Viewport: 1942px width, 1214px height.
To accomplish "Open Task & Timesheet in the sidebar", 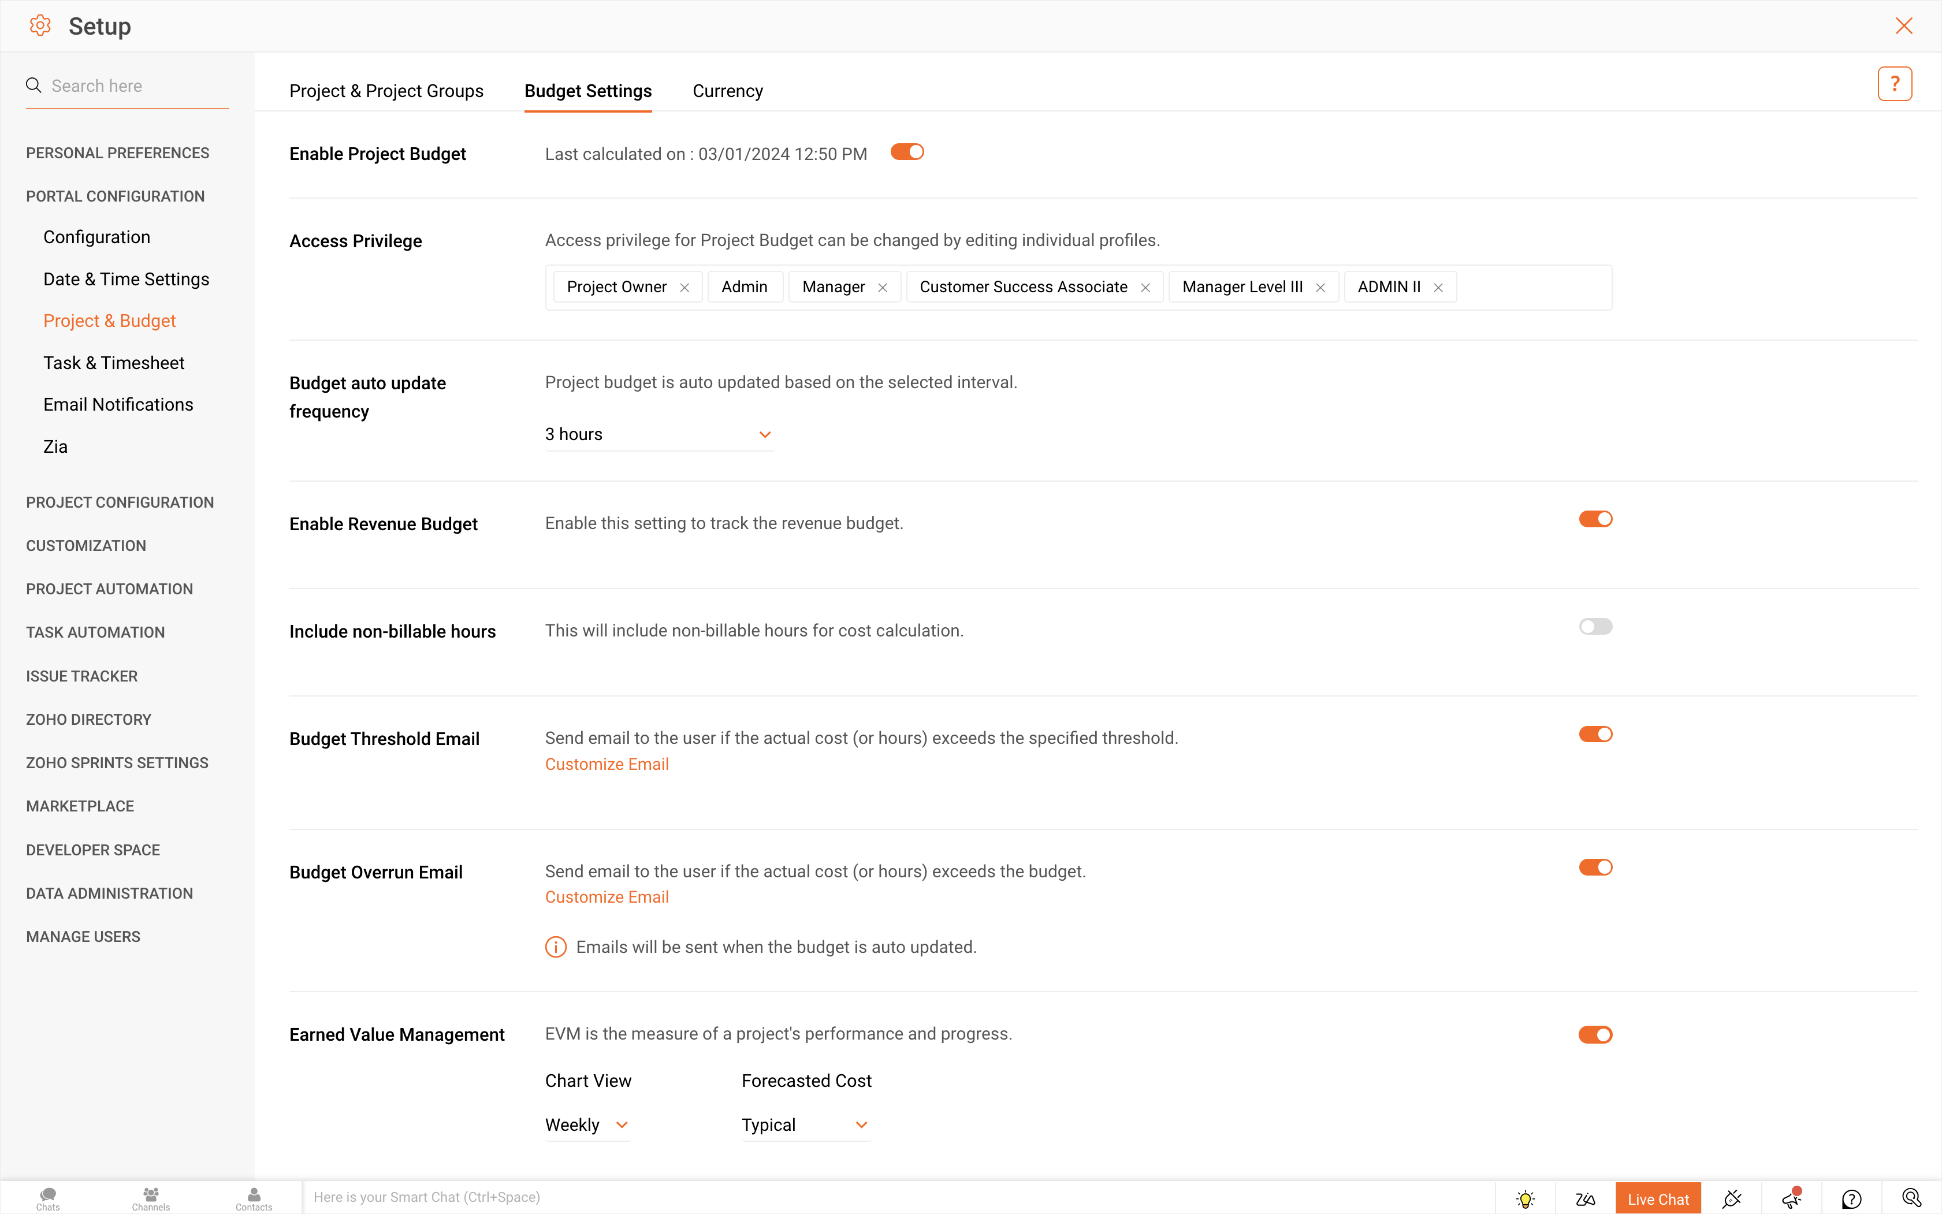I will point(114,363).
